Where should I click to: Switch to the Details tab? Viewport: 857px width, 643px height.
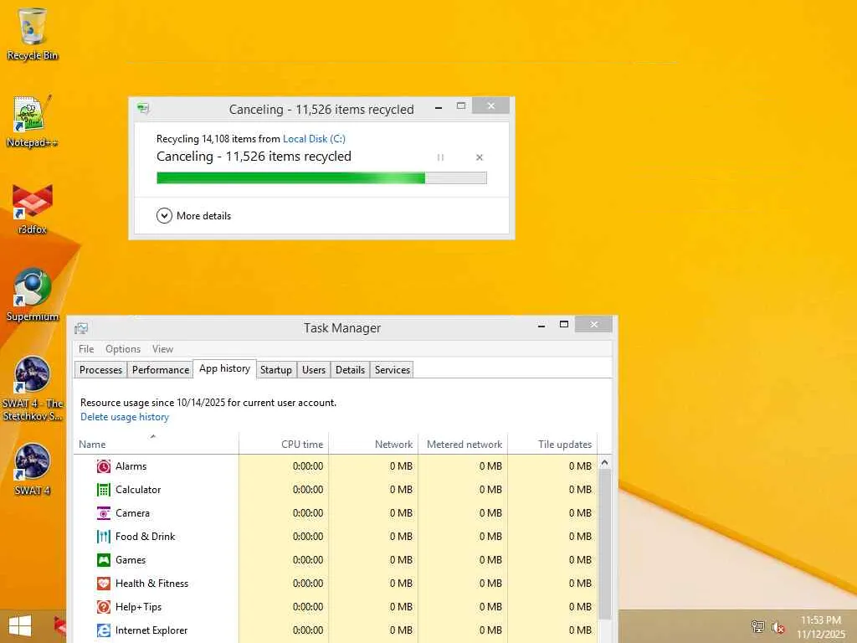pyautogui.click(x=351, y=370)
